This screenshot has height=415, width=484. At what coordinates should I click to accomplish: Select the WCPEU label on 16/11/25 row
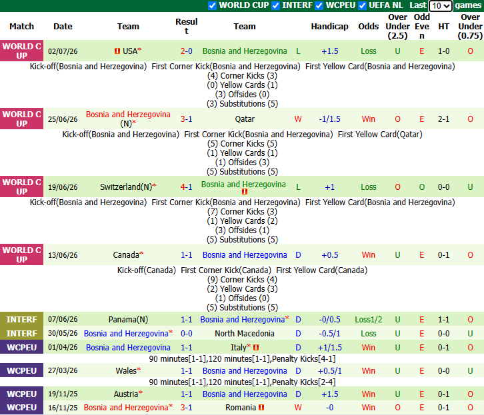pos(21,408)
